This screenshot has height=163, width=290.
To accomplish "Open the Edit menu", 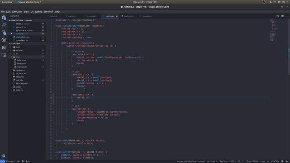I will (x=8, y=12).
